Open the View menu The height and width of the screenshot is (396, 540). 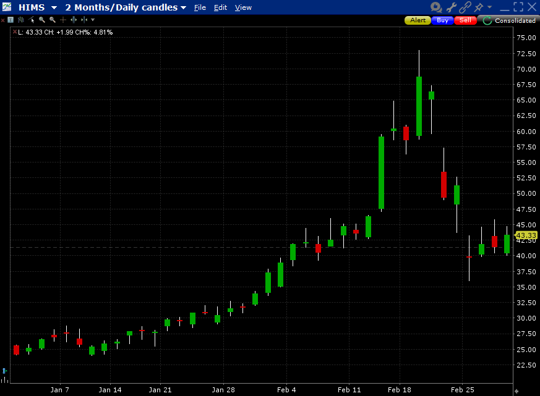(x=243, y=7)
